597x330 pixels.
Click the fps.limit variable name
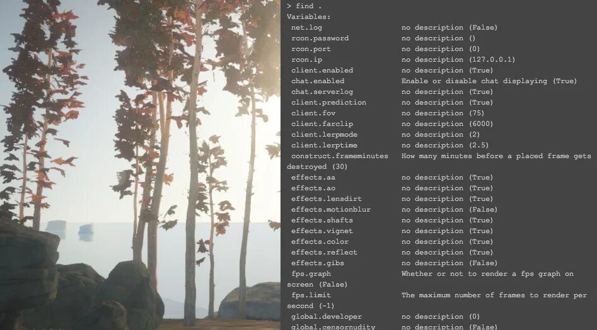(x=311, y=295)
